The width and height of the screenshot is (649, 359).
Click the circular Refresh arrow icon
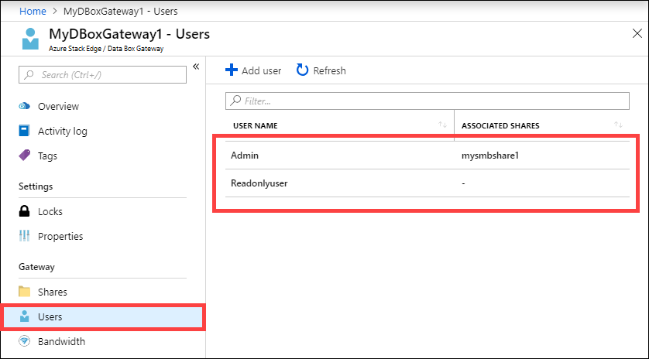303,70
